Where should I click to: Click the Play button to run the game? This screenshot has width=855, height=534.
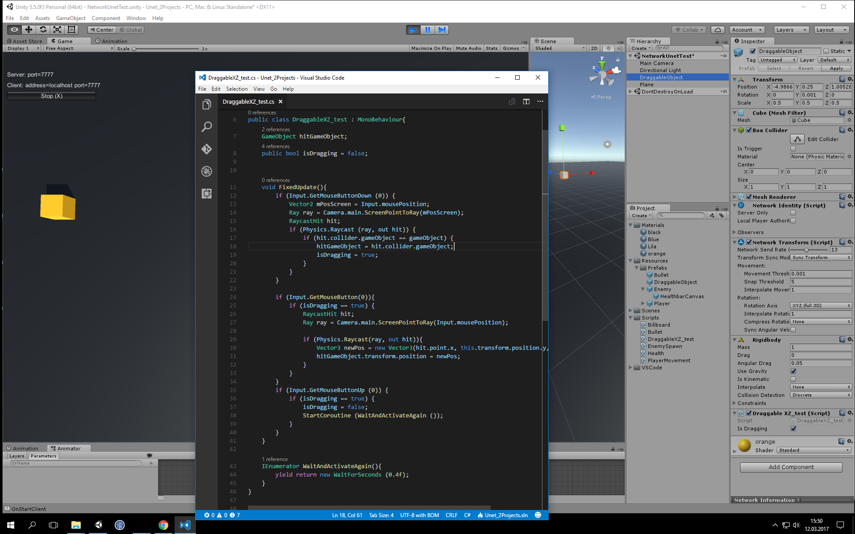[x=412, y=29]
